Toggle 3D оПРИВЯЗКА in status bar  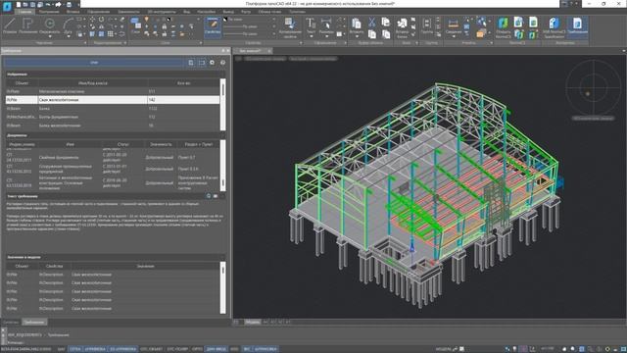point(122,349)
